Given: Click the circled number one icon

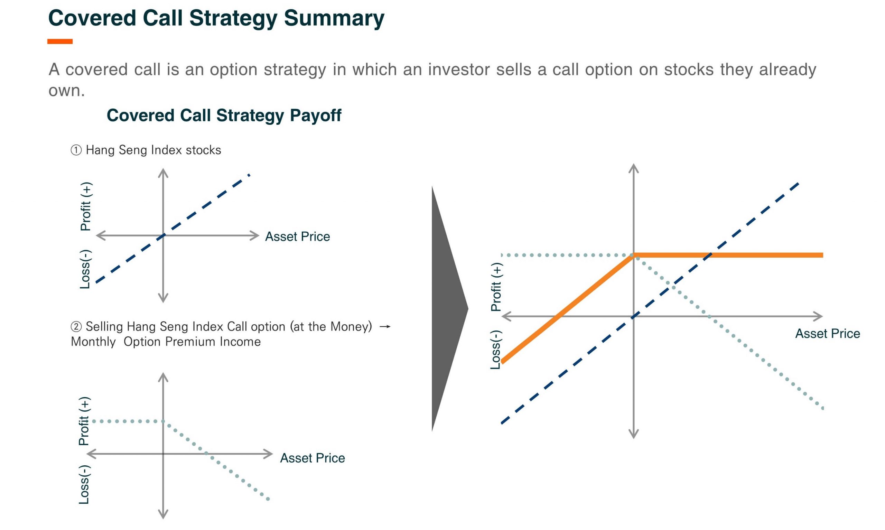Looking at the screenshot, I should pos(76,150).
